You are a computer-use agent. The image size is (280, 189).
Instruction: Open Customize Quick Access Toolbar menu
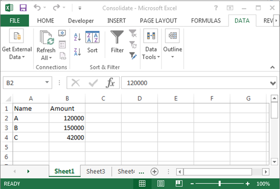pyautogui.click(x=80, y=8)
